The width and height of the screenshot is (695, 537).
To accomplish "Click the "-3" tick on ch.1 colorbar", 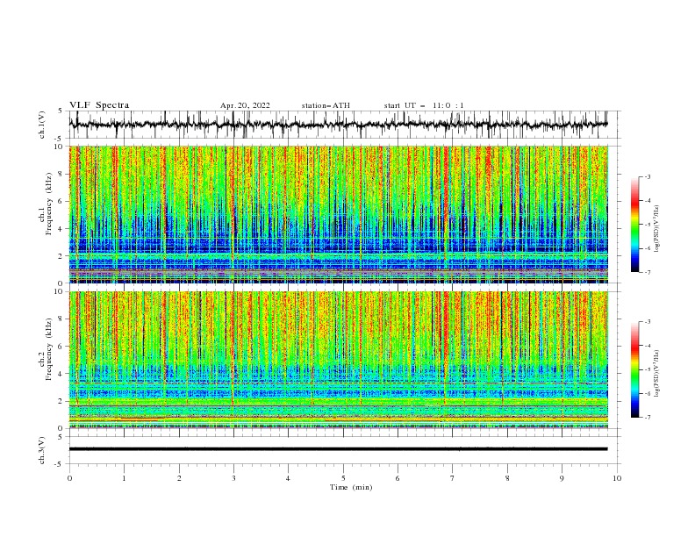I will point(648,176).
